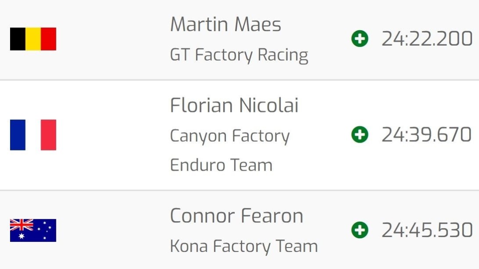
Task: Click the yellow stripe of Belgian flag
Action: [x=33, y=39]
